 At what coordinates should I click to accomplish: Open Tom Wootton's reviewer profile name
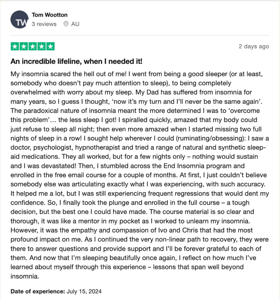click(49, 15)
